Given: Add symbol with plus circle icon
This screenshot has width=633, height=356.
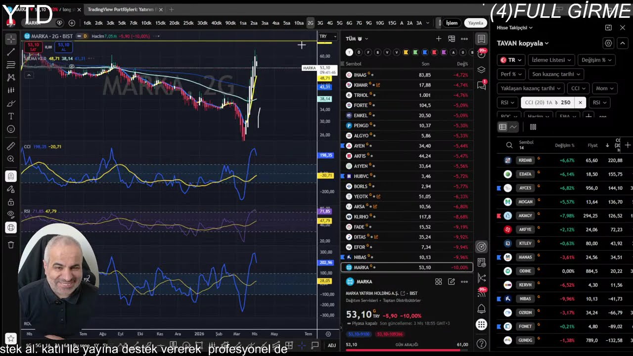Looking at the screenshot, I should 72,23.
